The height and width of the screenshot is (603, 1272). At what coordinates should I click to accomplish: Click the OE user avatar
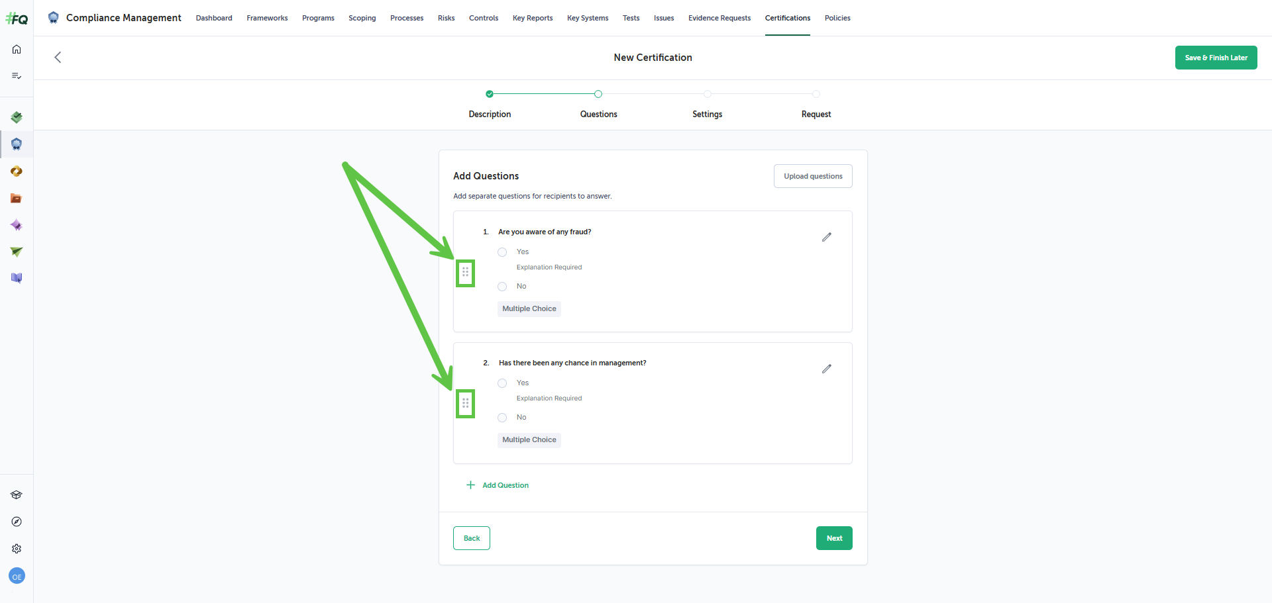coord(17,577)
